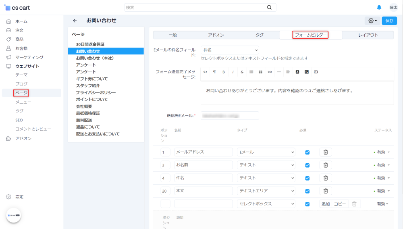Apply bold formatting in the editor
Image resolution: width=403 pixels, height=229 pixels.
(x=224, y=72)
